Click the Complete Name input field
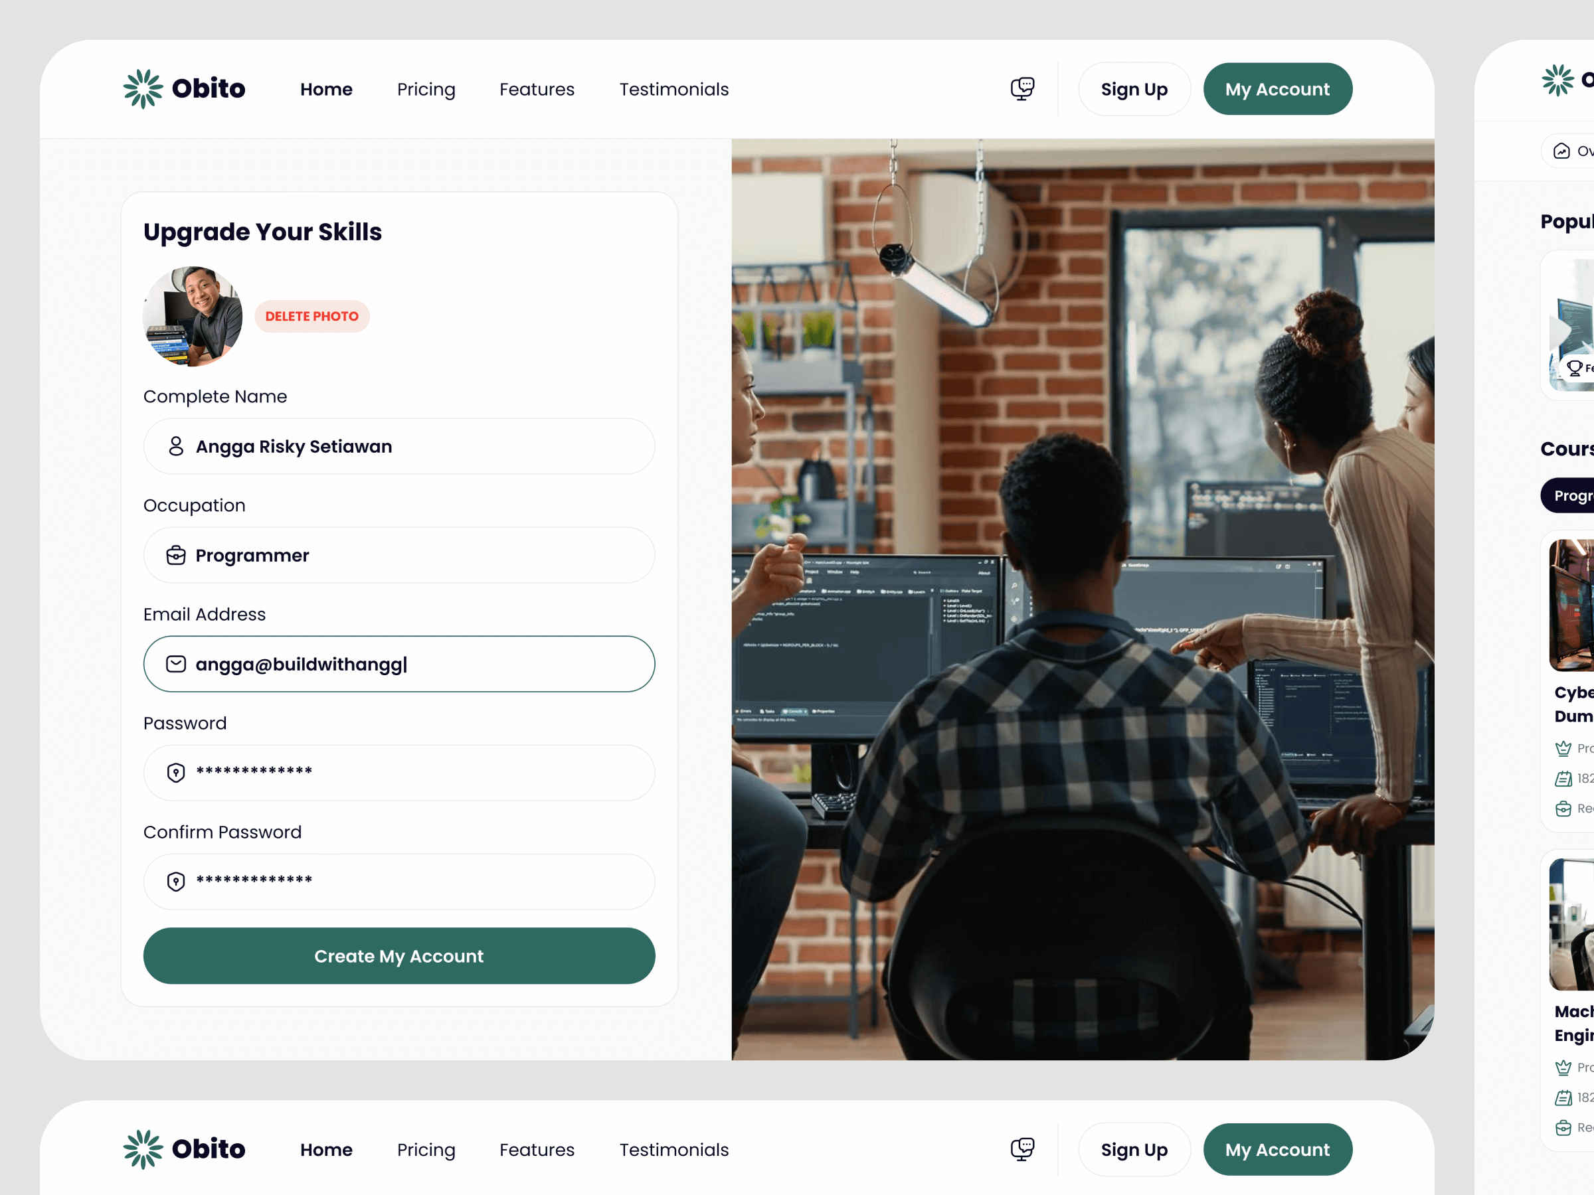1594x1195 pixels. coord(399,447)
